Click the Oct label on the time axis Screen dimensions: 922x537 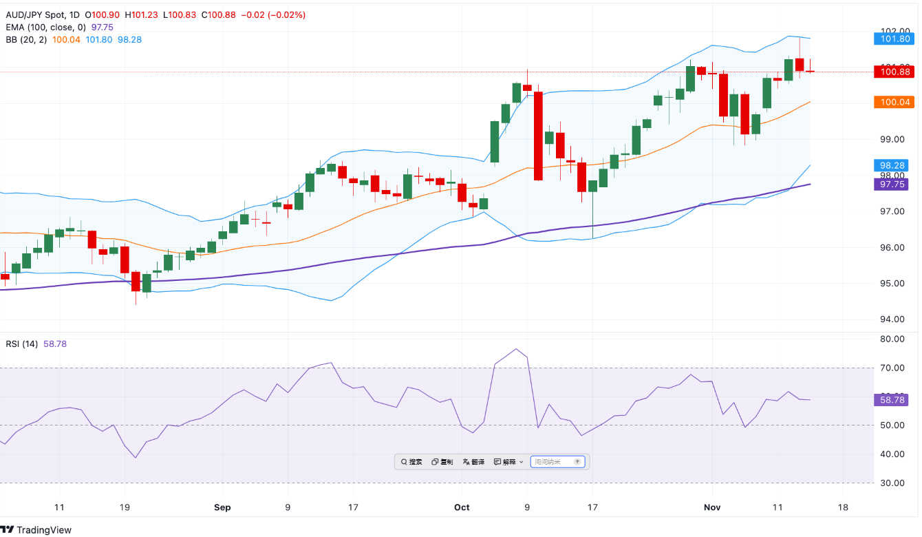point(462,507)
